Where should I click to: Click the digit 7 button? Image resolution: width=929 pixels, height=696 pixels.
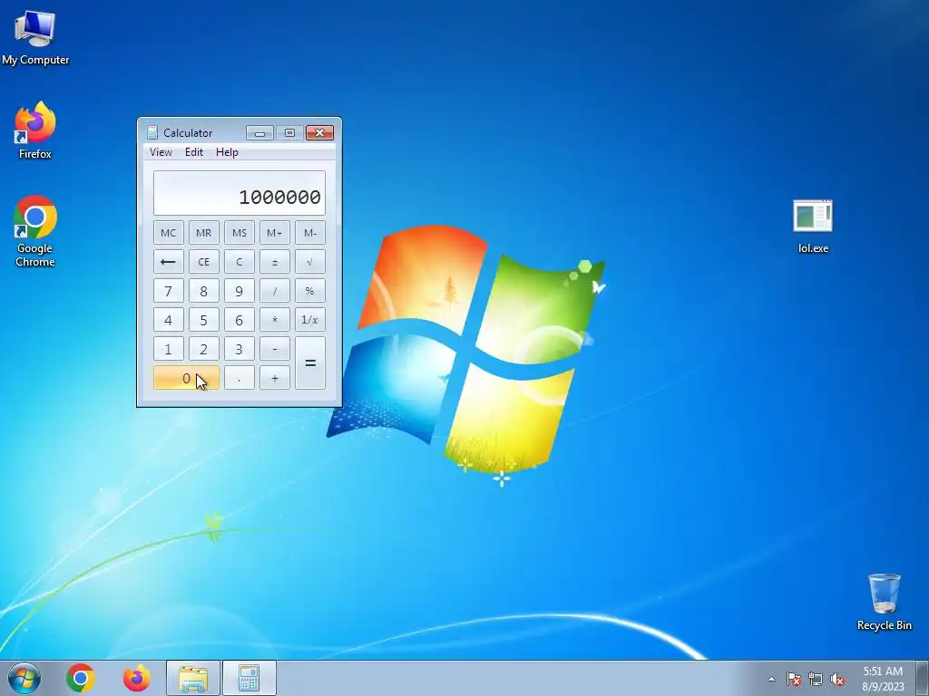click(x=168, y=291)
